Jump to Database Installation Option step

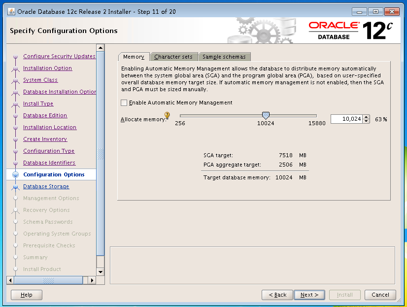(60, 92)
